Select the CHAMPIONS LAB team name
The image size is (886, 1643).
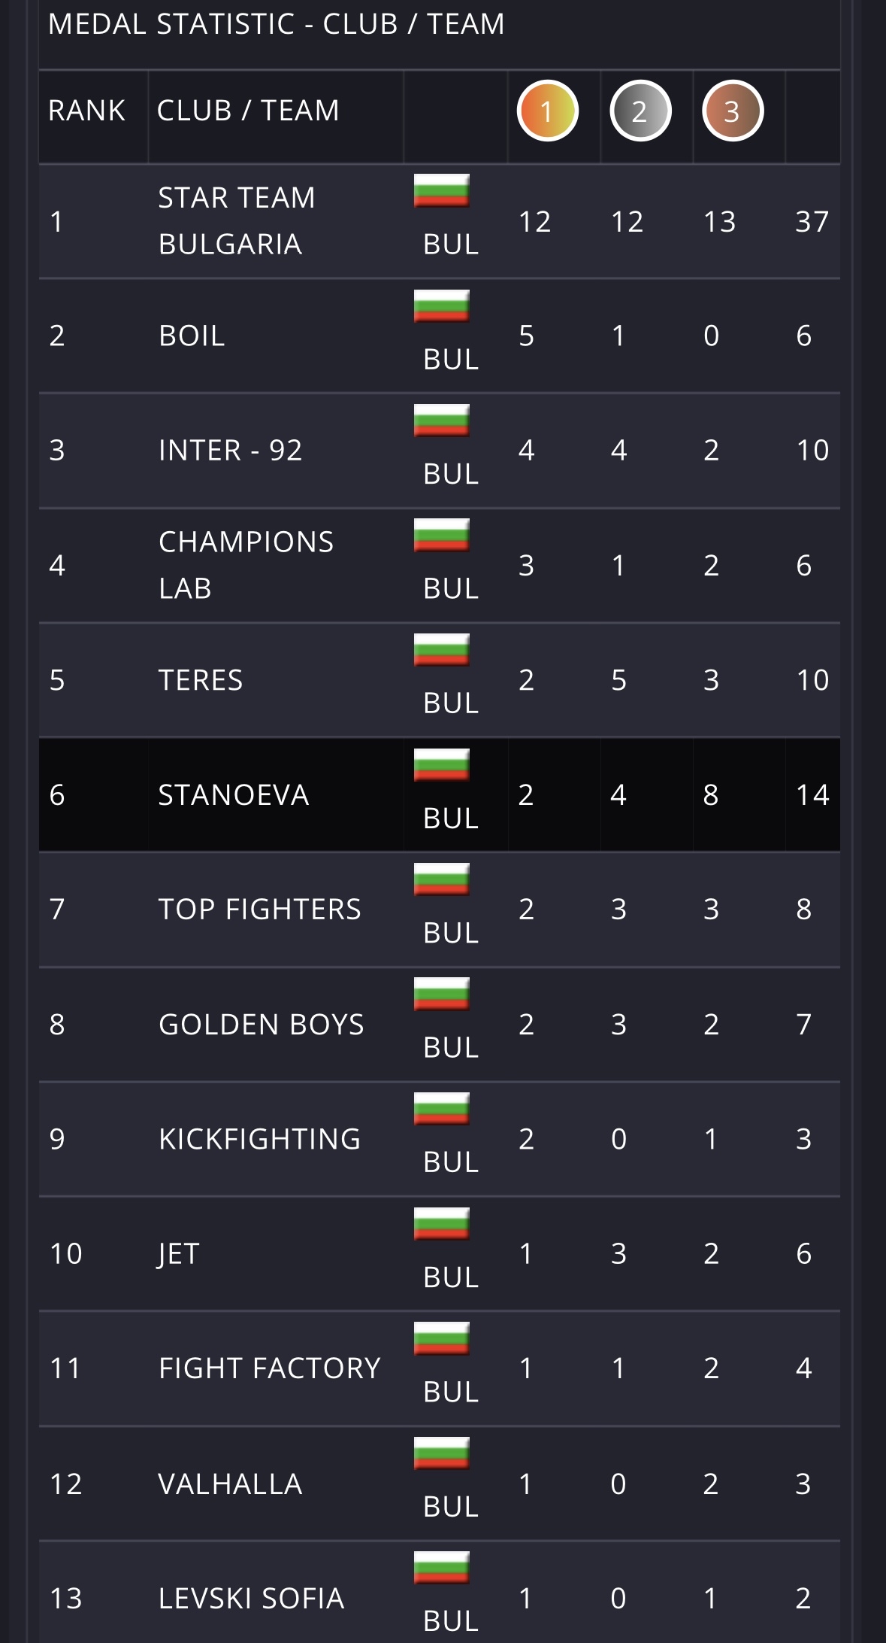246,565
